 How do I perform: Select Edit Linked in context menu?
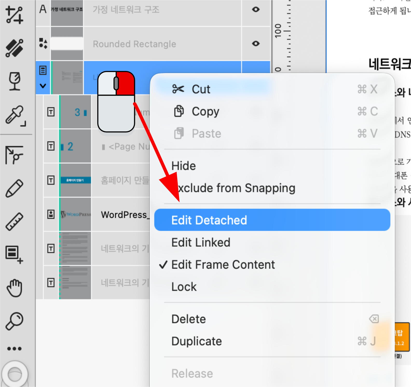click(x=201, y=242)
